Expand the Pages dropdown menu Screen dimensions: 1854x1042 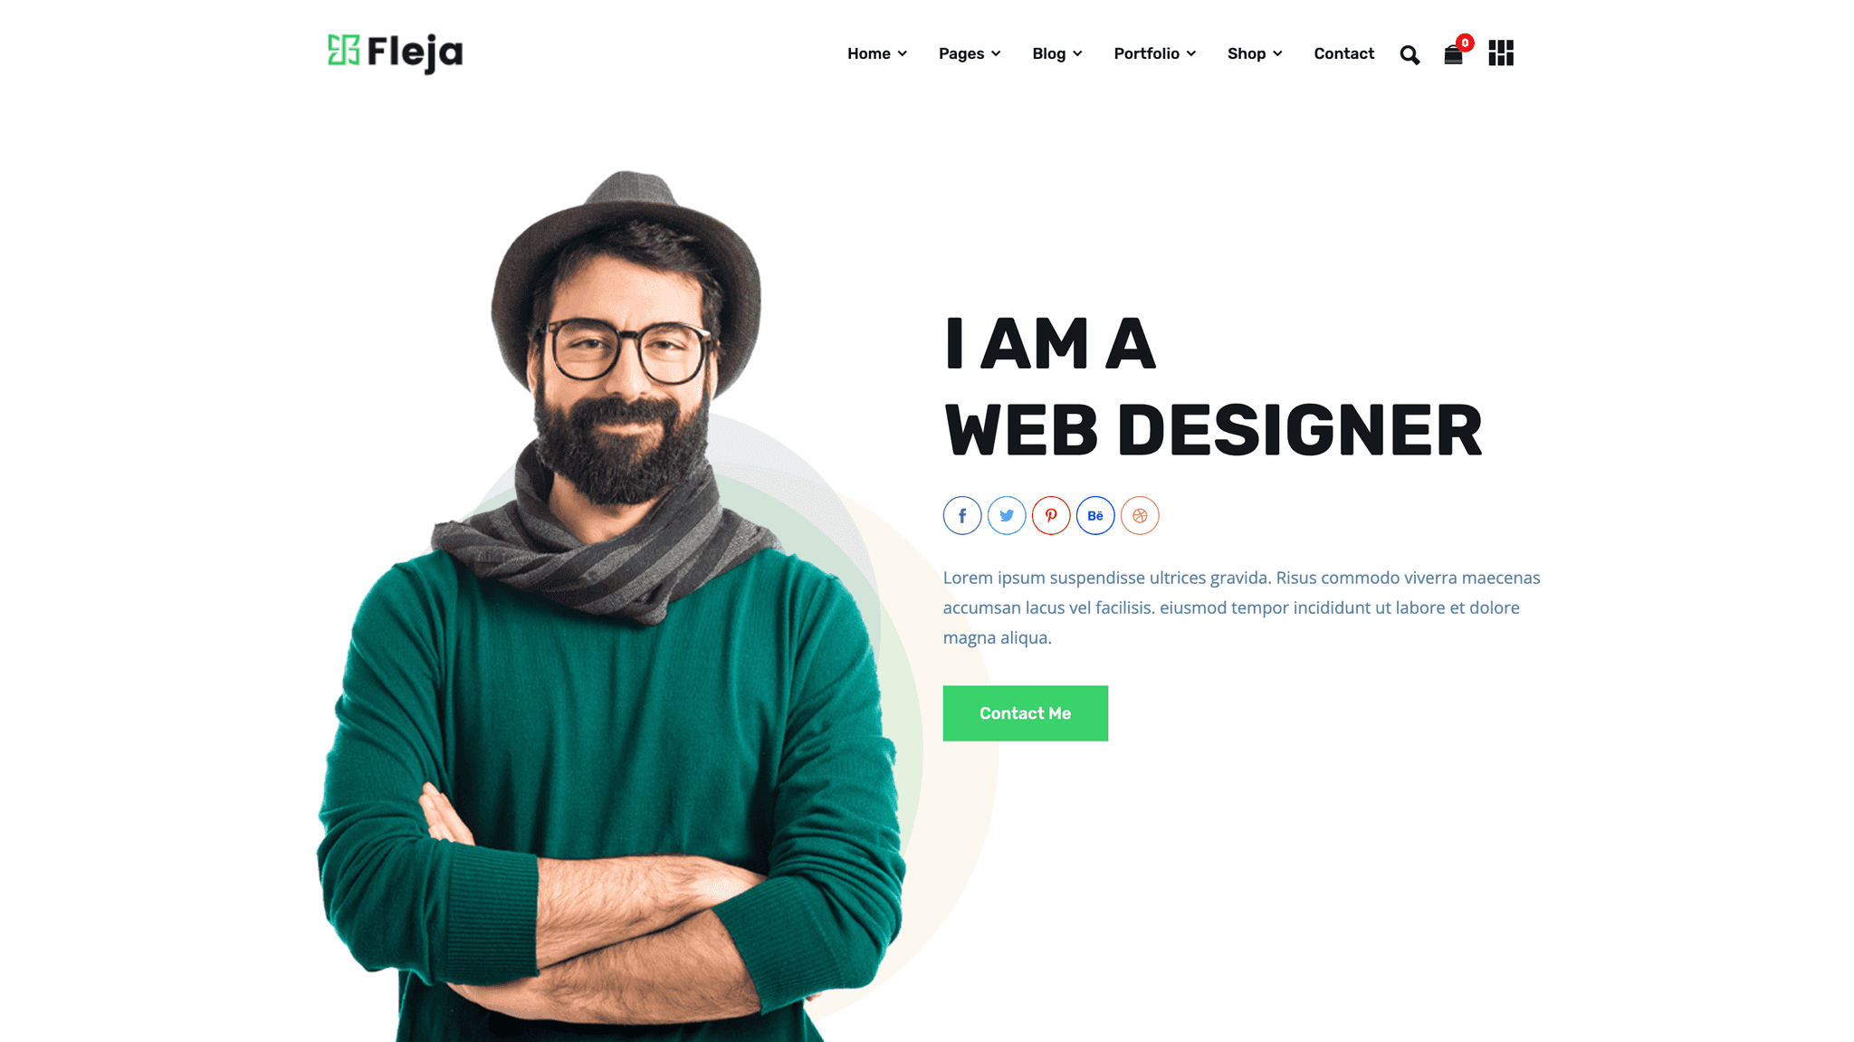coord(969,53)
